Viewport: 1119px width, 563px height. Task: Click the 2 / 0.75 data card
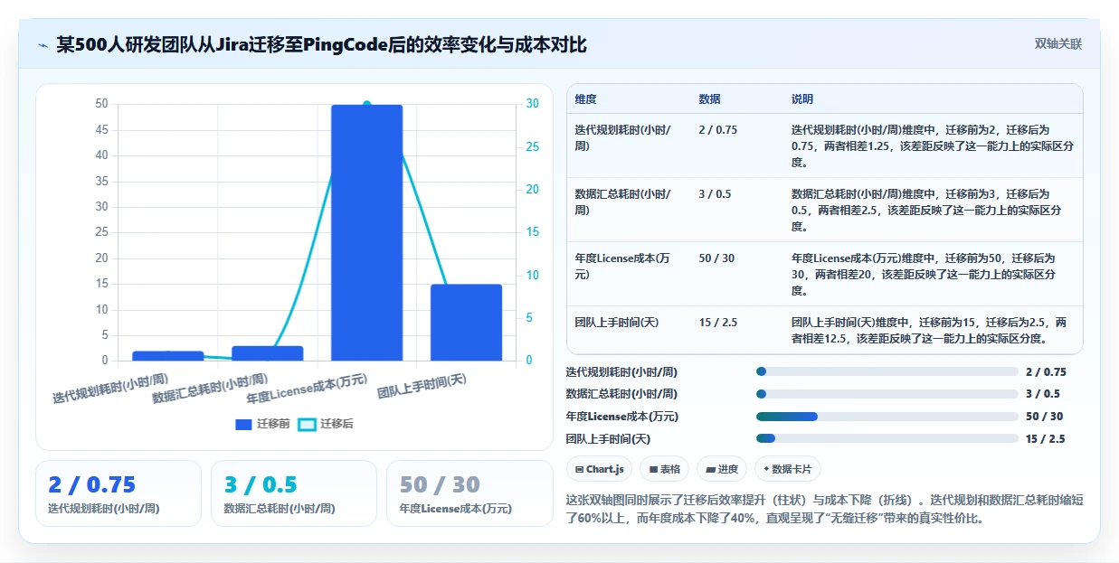coord(118,493)
